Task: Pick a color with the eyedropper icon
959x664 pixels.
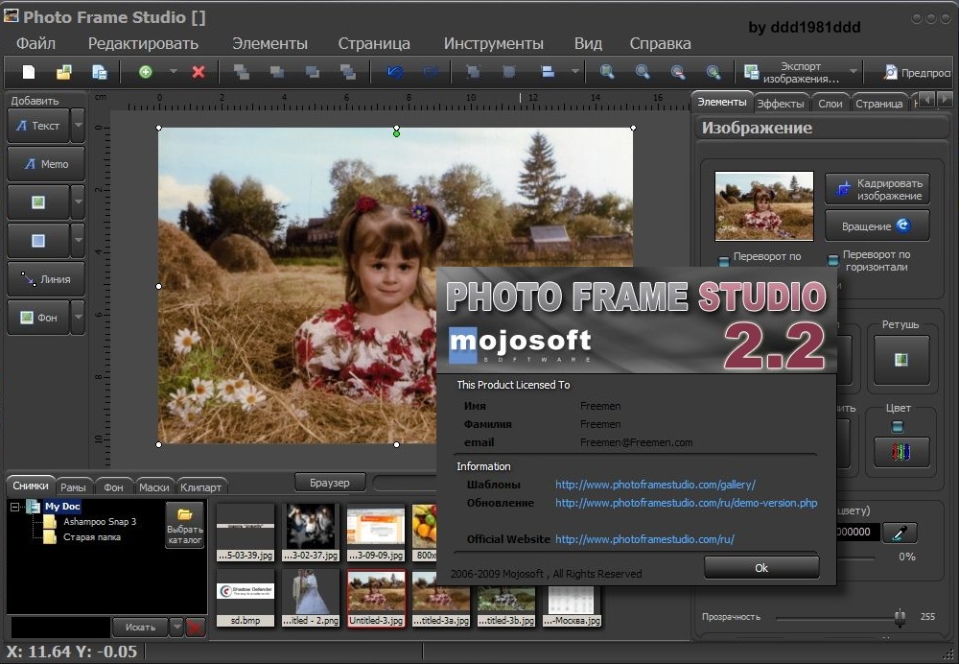Action: pyautogui.click(x=900, y=533)
